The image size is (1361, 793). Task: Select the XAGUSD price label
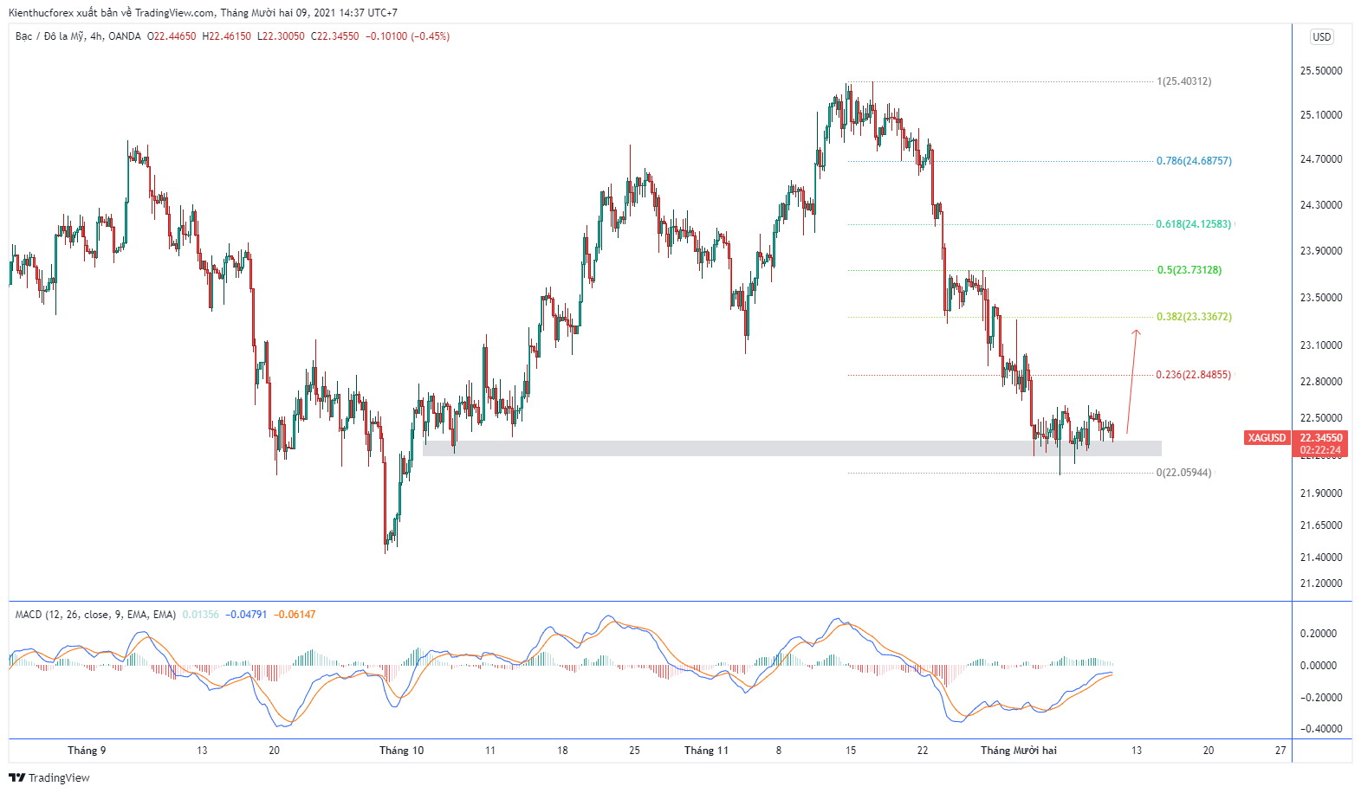(x=1267, y=438)
